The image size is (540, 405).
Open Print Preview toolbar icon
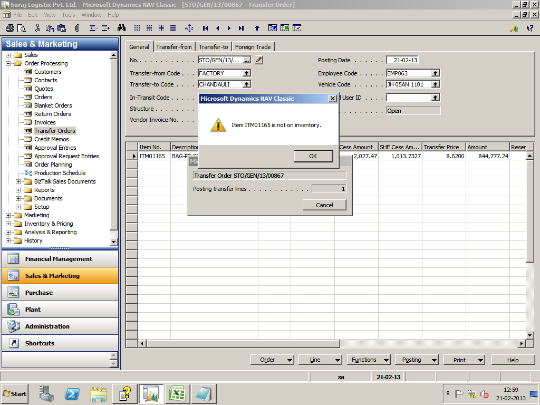click(22, 28)
